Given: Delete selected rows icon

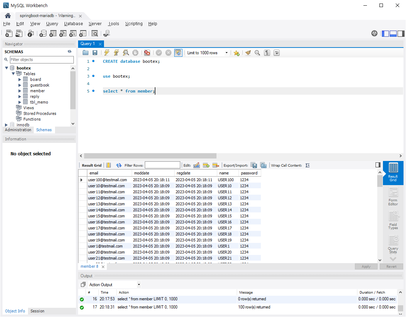Looking at the screenshot, I should click(x=216, y=165).
